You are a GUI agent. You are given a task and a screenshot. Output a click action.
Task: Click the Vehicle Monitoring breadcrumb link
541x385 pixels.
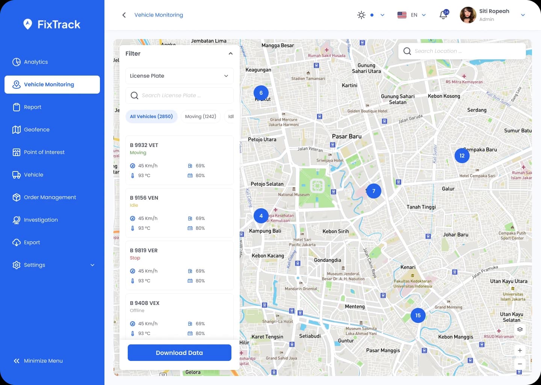pyautogui.click(x=159, y=15)
